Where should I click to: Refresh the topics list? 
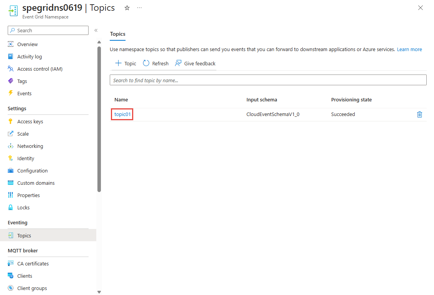tap(156, 63)
